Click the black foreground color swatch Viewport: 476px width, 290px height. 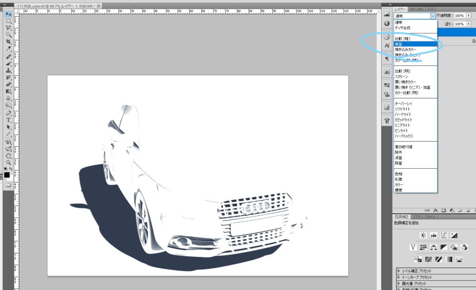[7, 175]
